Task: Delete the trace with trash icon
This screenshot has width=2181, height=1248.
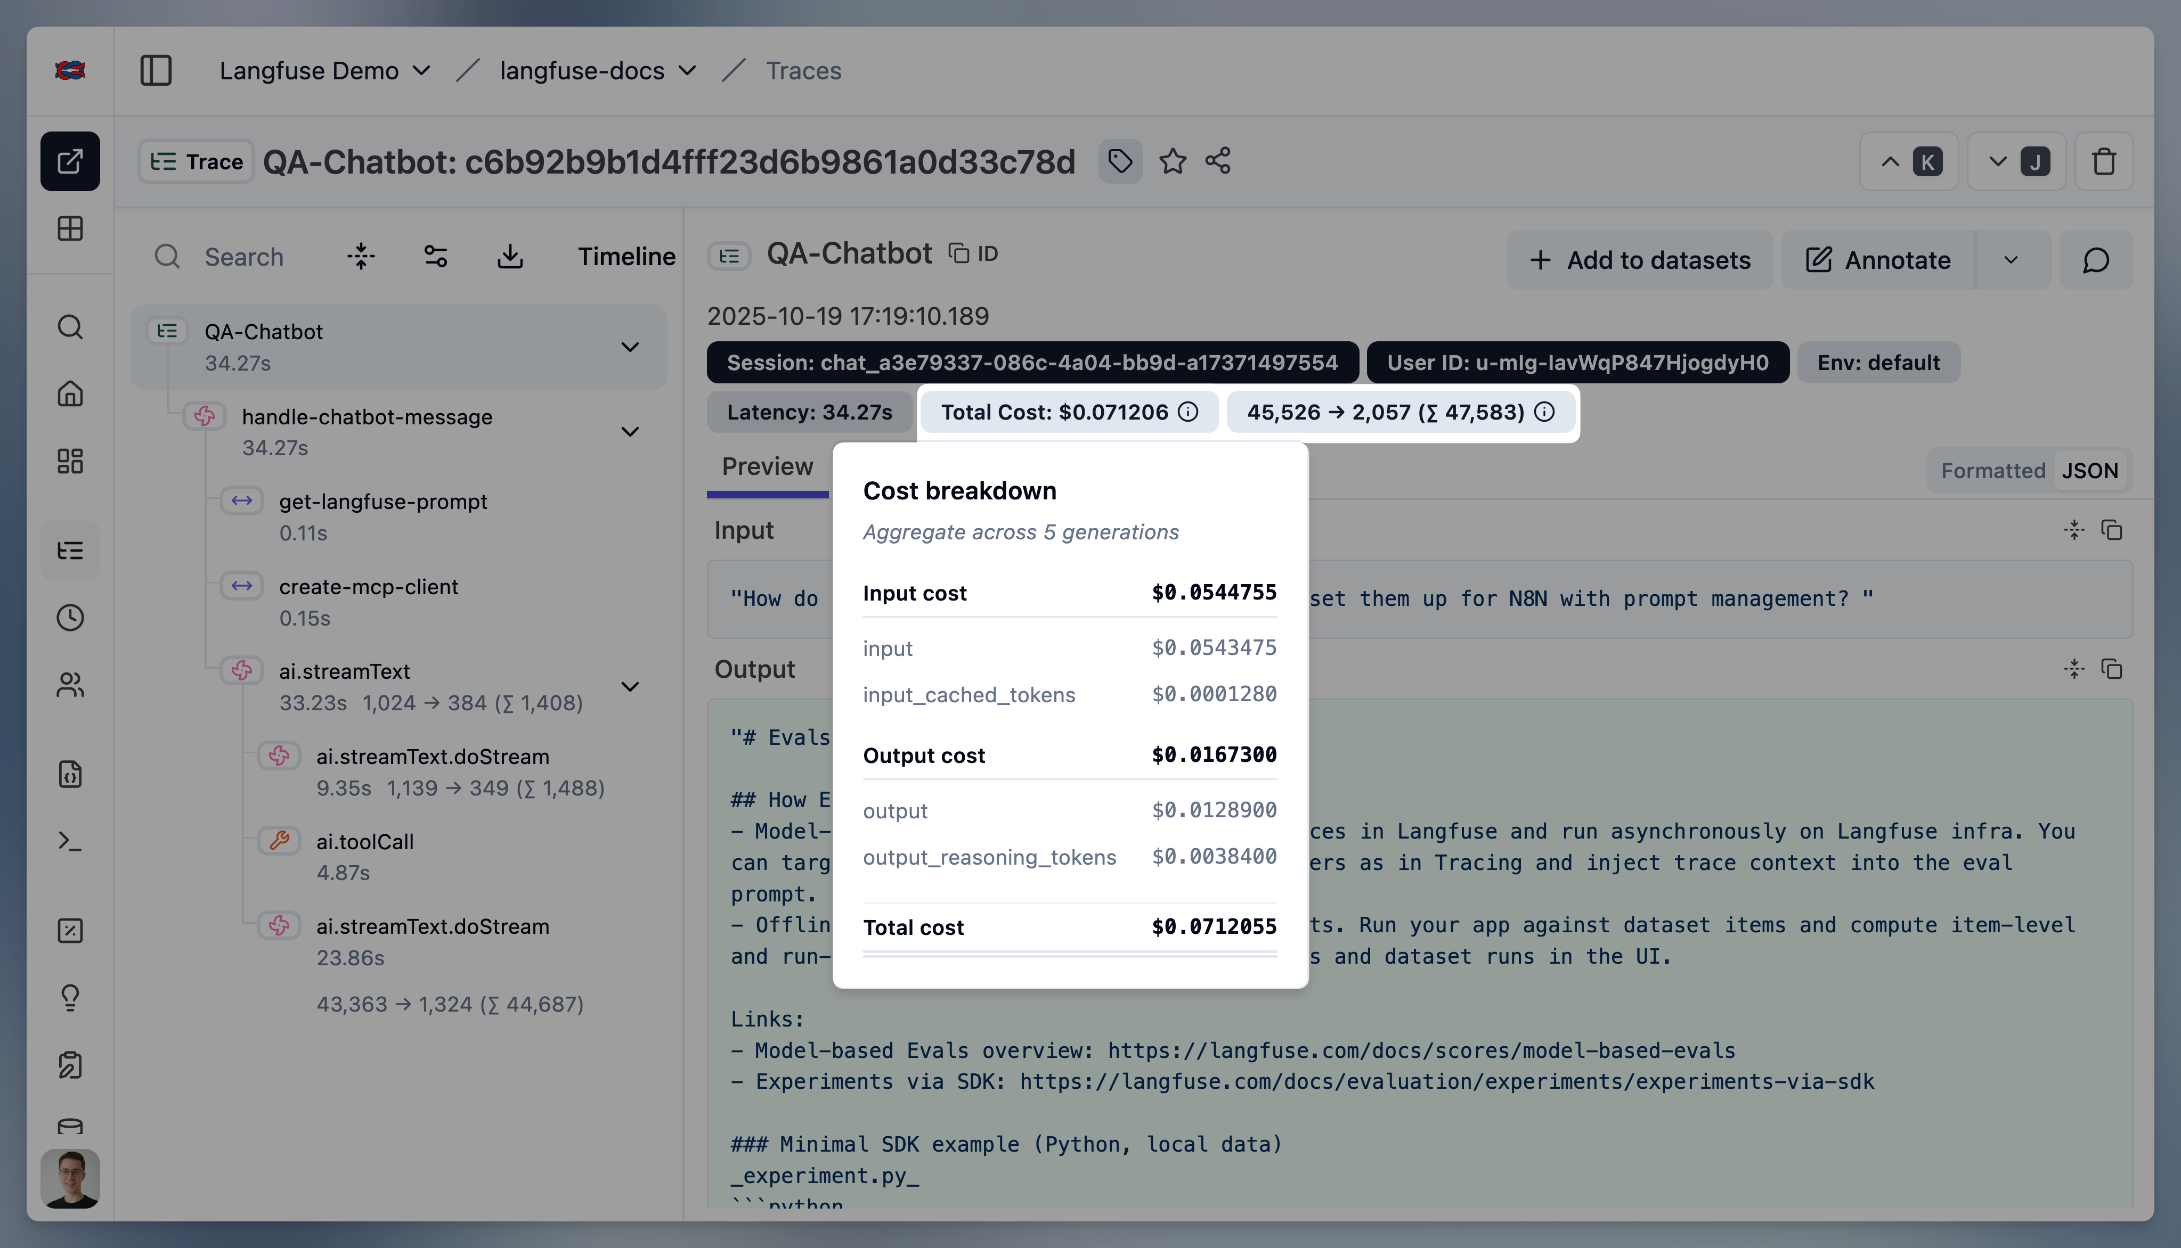Action: click(x=2103, y=161)
